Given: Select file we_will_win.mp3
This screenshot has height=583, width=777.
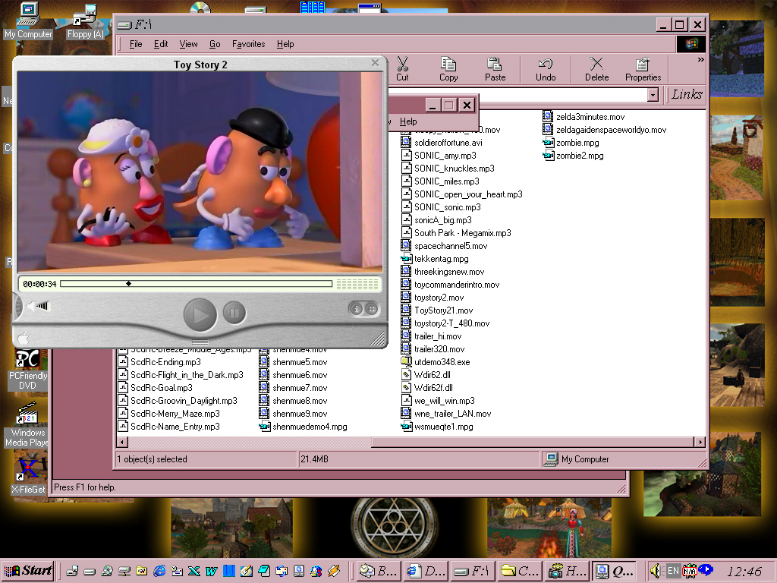Looking at the screenshot, I should pyautogui.click(x=438, y=401).
